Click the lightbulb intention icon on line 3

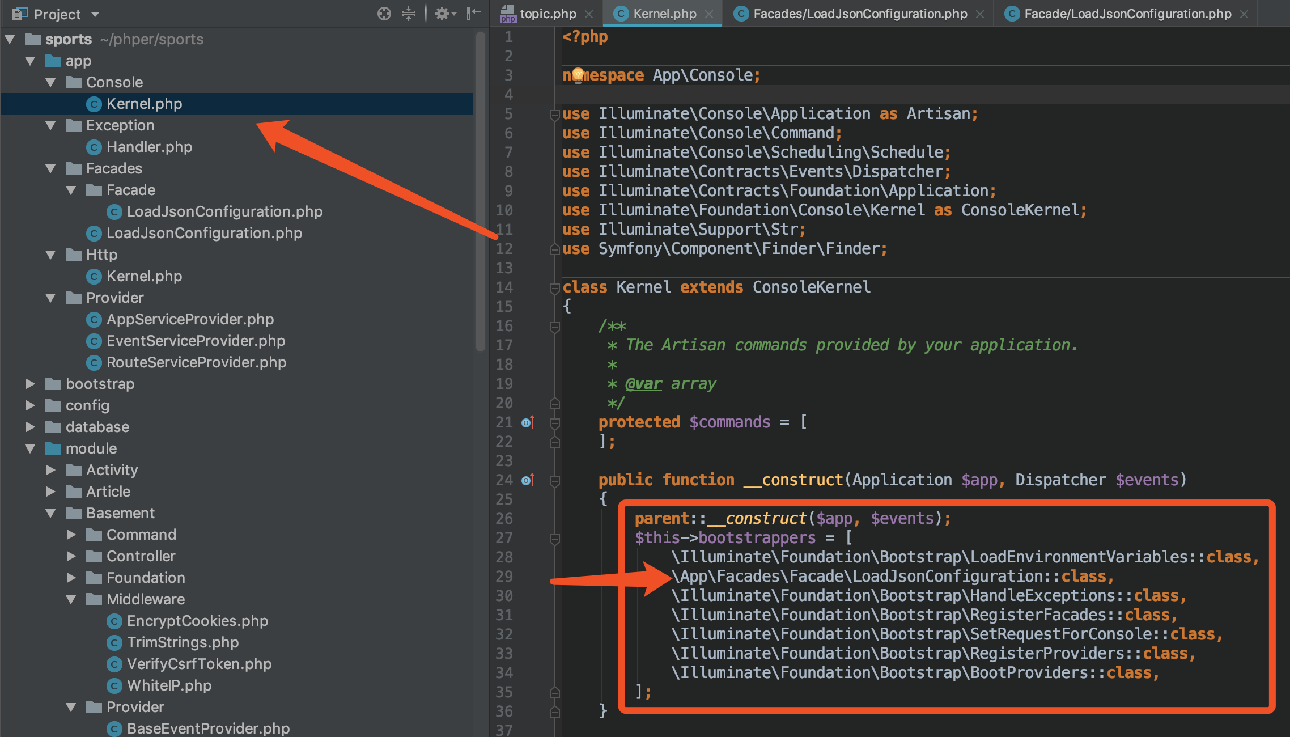pyautogui.click(x=578, y=74)
